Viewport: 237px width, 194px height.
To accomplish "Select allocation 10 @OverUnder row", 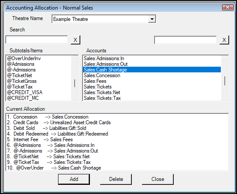I will point(54,168).
